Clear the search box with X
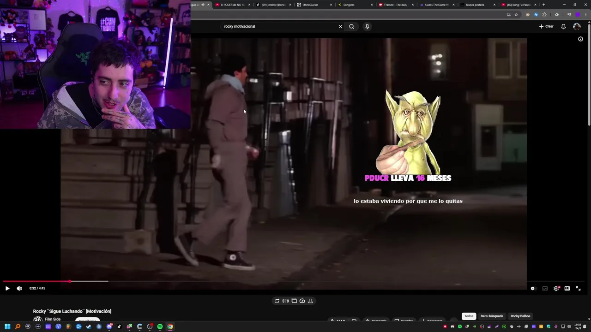The image size is (591, 332). click(340, 26)
